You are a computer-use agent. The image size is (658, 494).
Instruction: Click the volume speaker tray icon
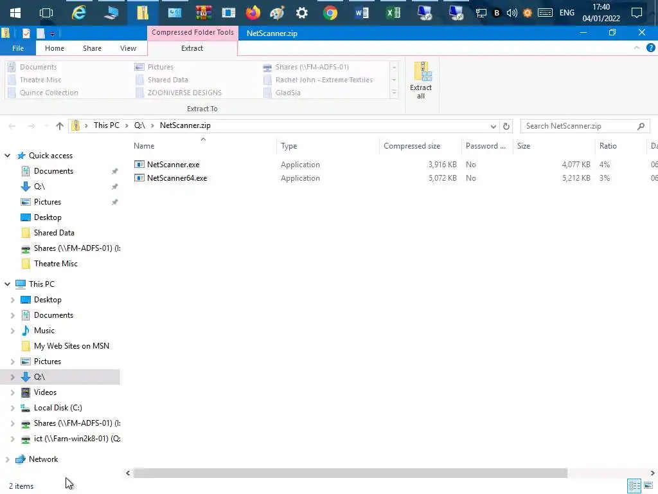pyautogui.click(x=511, y=13)
